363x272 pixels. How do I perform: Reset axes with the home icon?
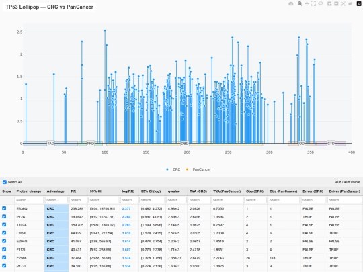point(350,4)
